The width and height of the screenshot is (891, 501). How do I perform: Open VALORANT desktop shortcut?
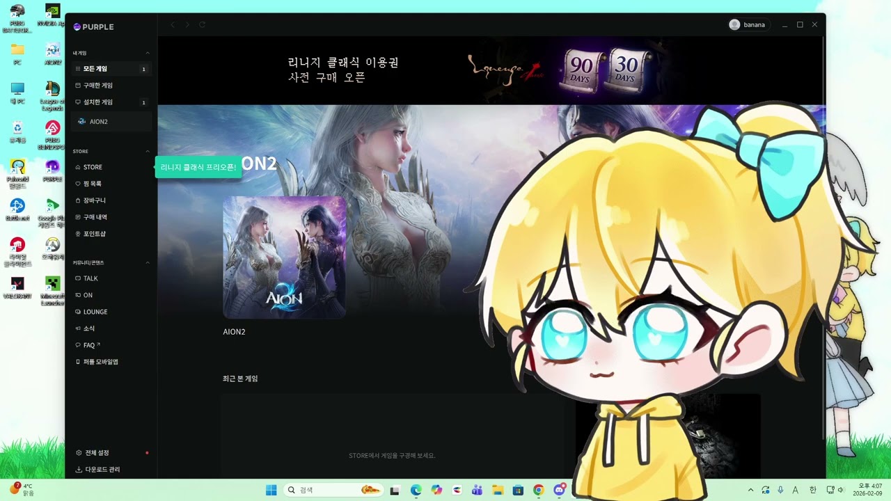pos(17,288)
